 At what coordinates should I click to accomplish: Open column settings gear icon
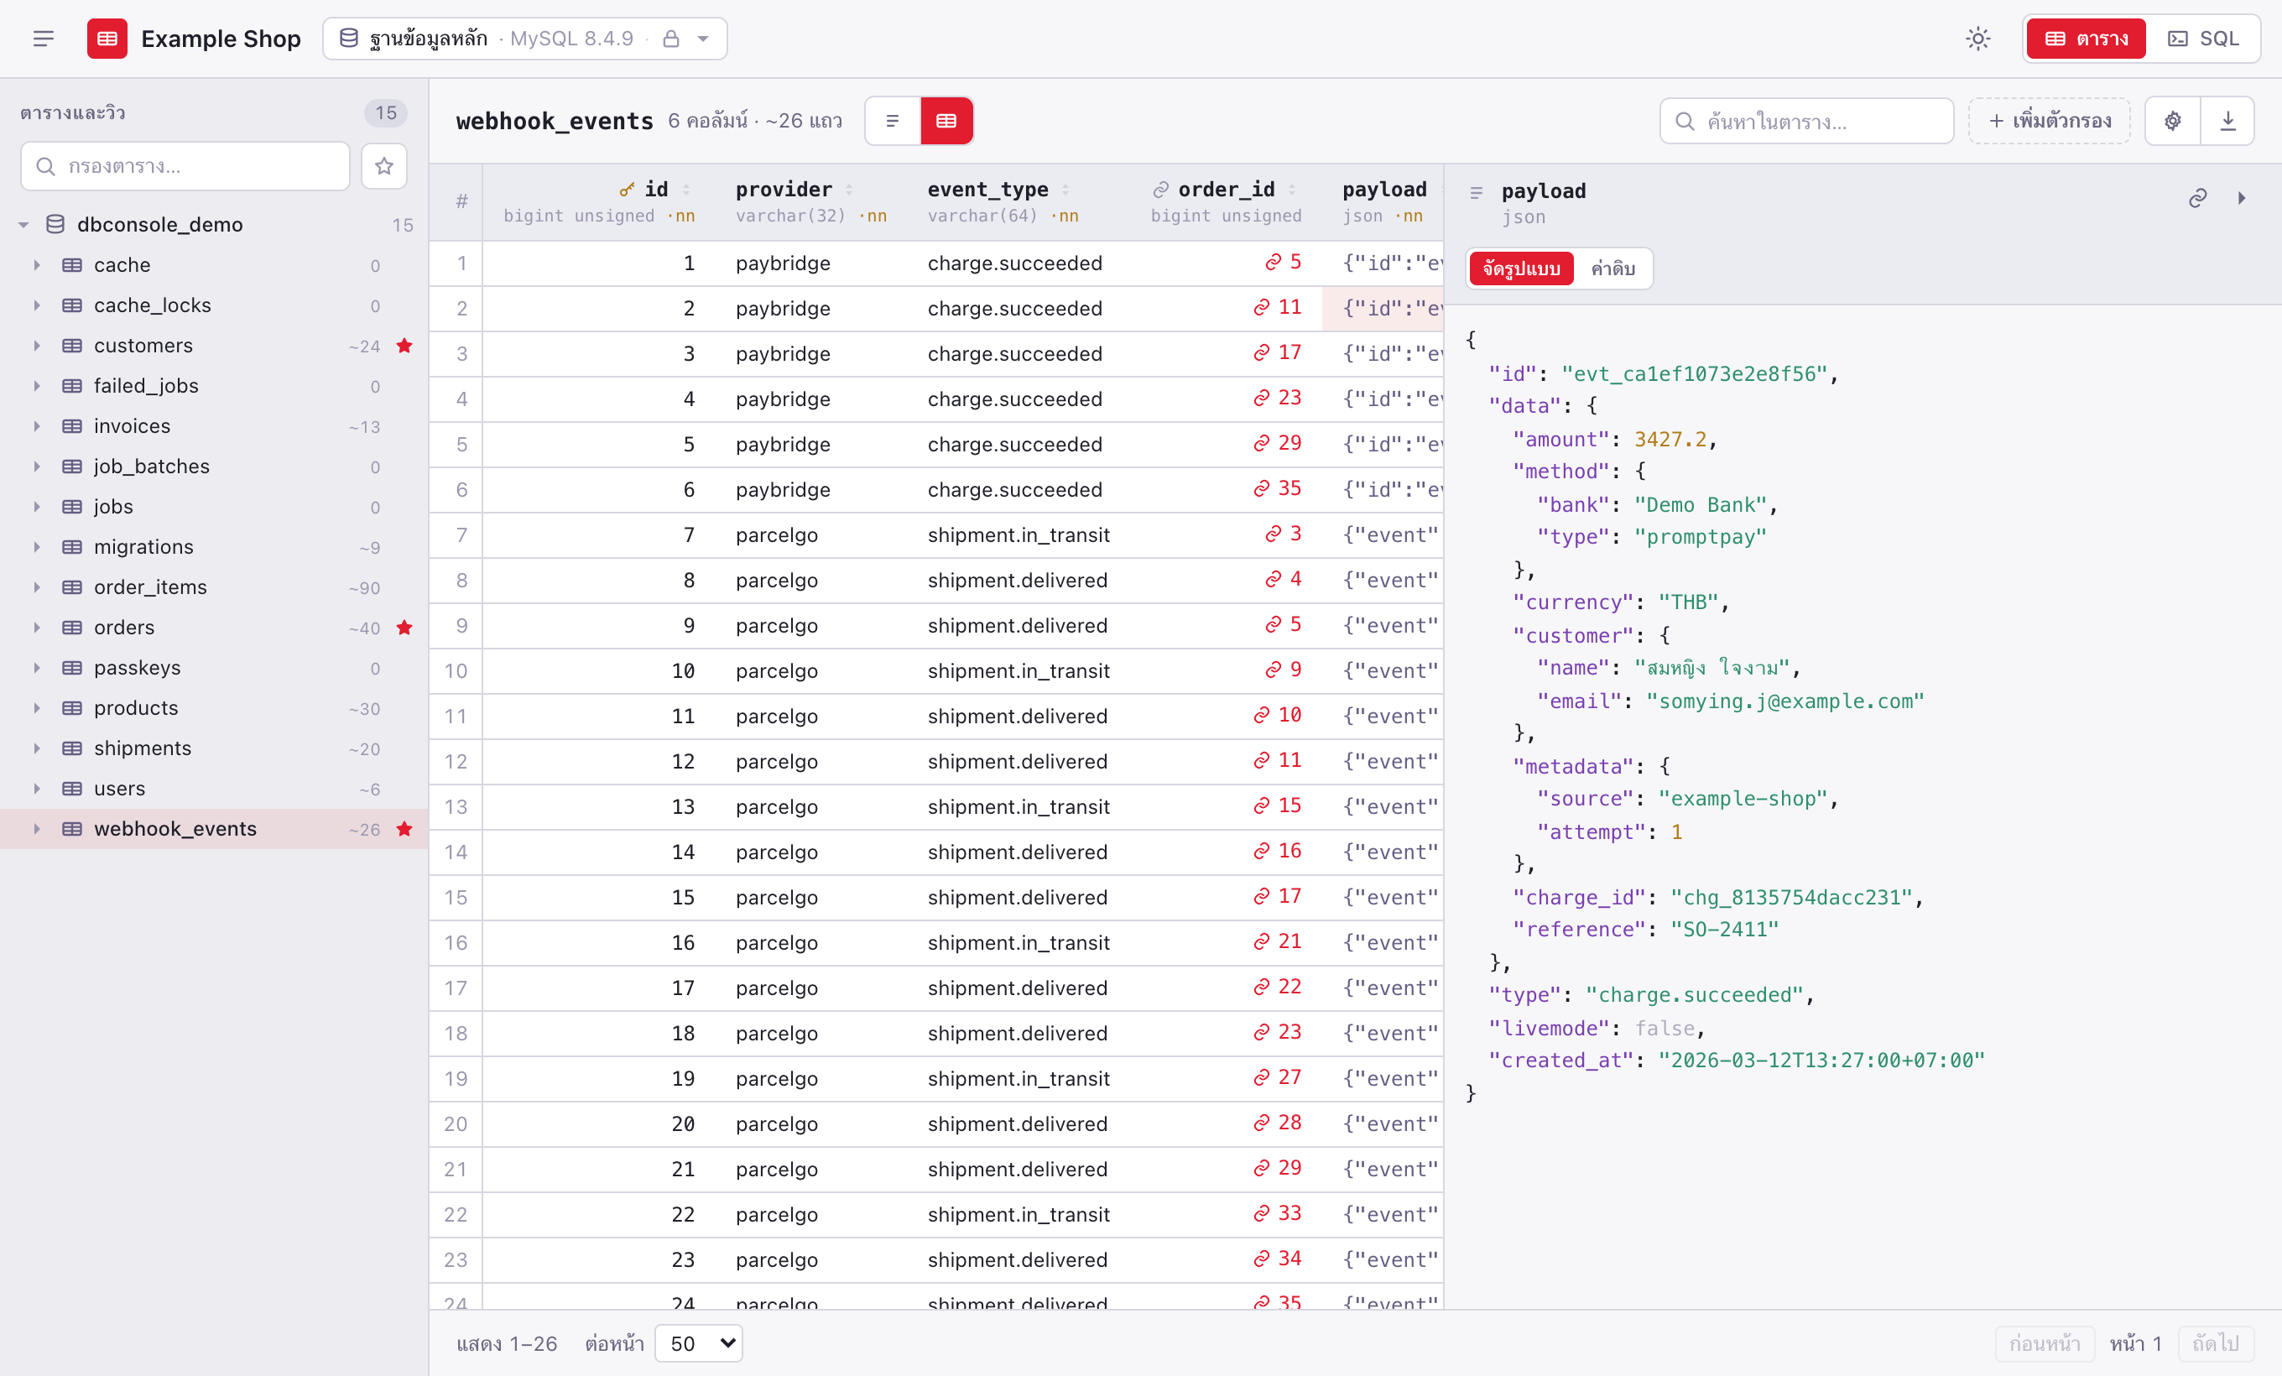(x=2173, y=120)
